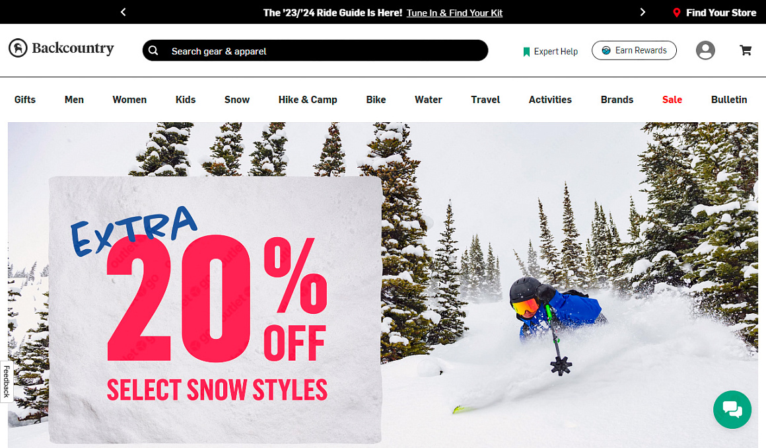Open the Women navigation menu
Image resolution: width=766 pixels, height=448 pixels.
[129, 99]
